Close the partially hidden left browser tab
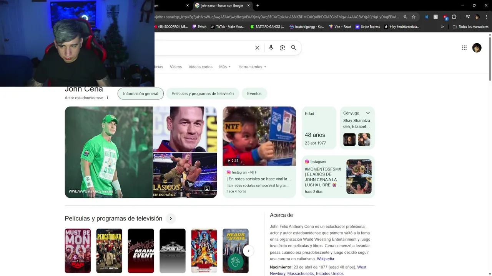 pos(188,5)
